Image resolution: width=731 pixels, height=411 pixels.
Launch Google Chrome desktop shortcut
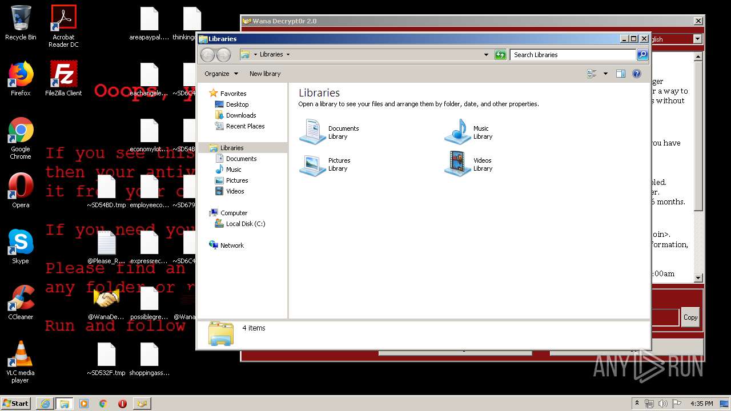click(21, 139)
